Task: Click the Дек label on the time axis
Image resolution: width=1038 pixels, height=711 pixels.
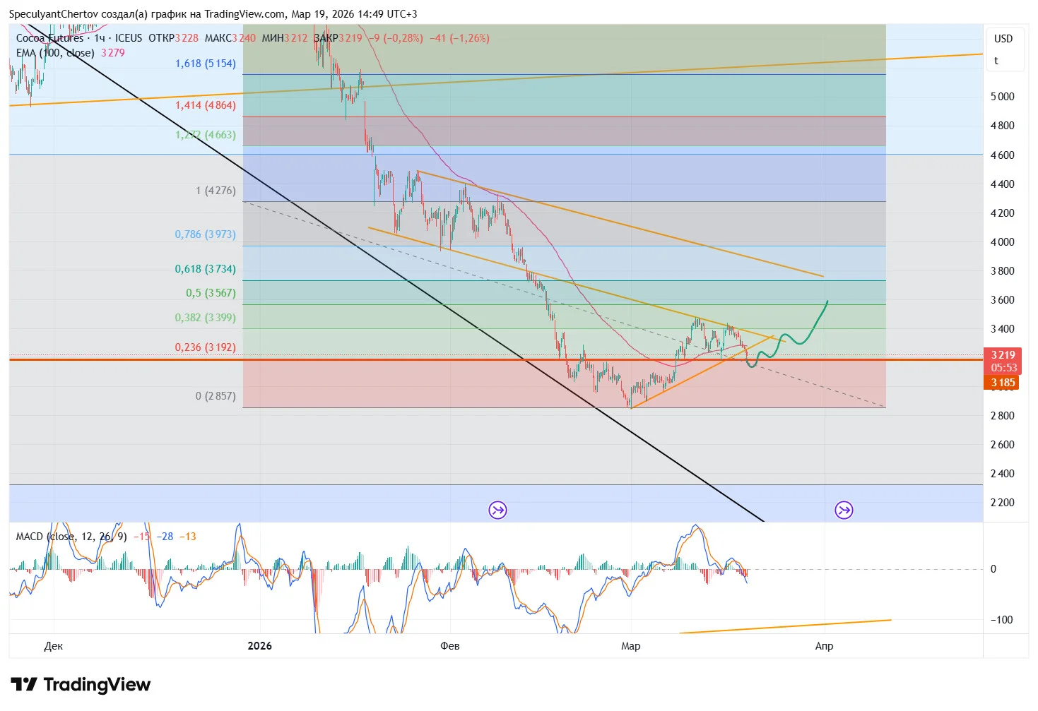Action: click(x=53, y=646)
